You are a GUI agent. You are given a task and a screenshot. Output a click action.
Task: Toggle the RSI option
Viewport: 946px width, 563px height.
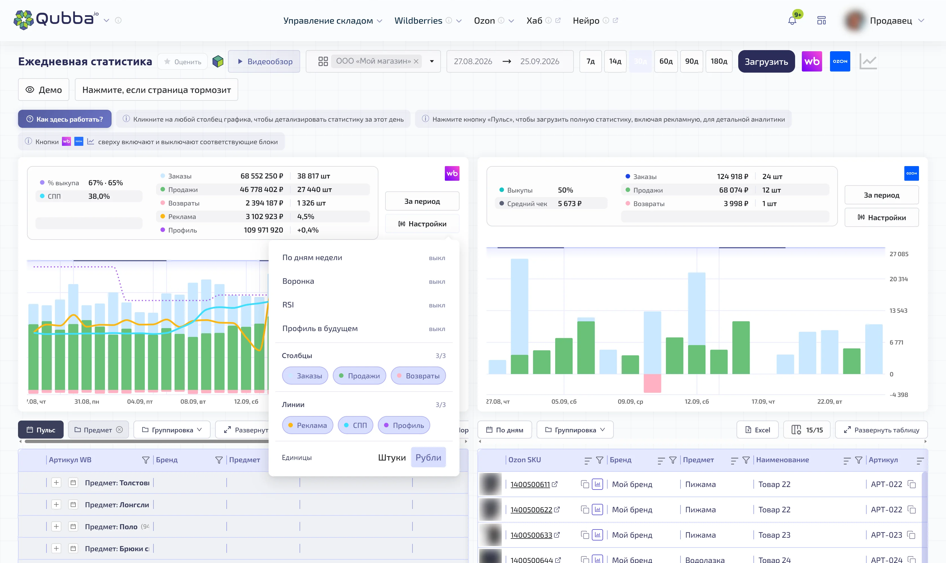[x=363, y=305]
